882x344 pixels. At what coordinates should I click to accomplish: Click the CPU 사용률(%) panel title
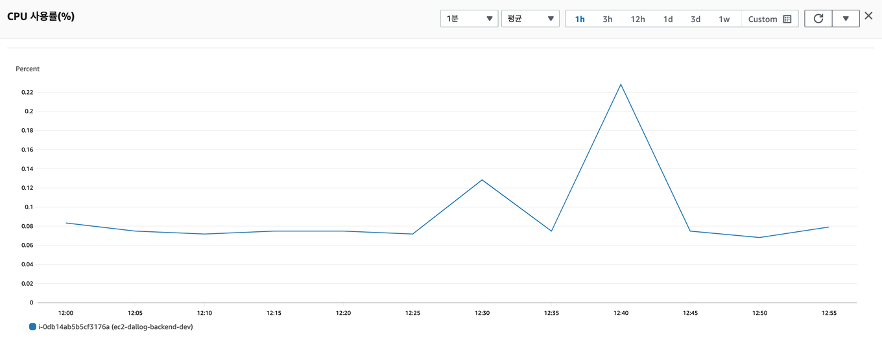point(41,17)
